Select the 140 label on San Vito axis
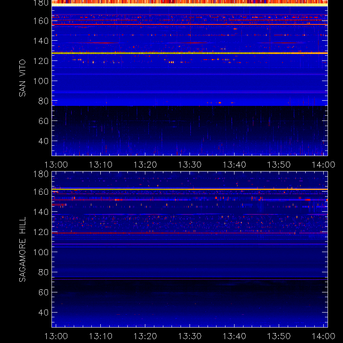This screenshot has width=343, height=343. [41, 41]
